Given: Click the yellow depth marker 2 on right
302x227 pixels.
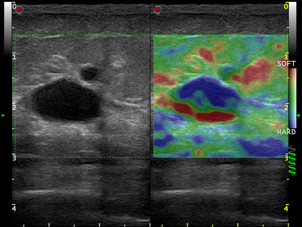Looking at the screenshot, I should (286, 107).
